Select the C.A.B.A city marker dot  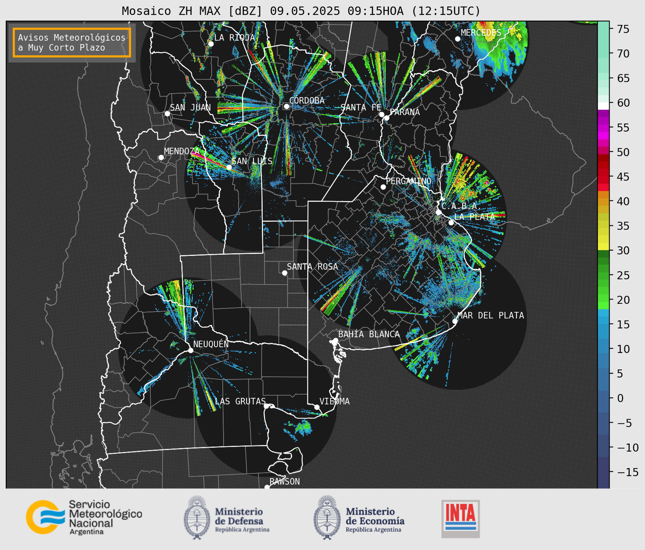coord(439,212)
